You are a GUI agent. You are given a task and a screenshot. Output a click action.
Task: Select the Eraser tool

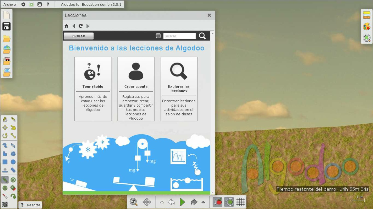[13, 146]
